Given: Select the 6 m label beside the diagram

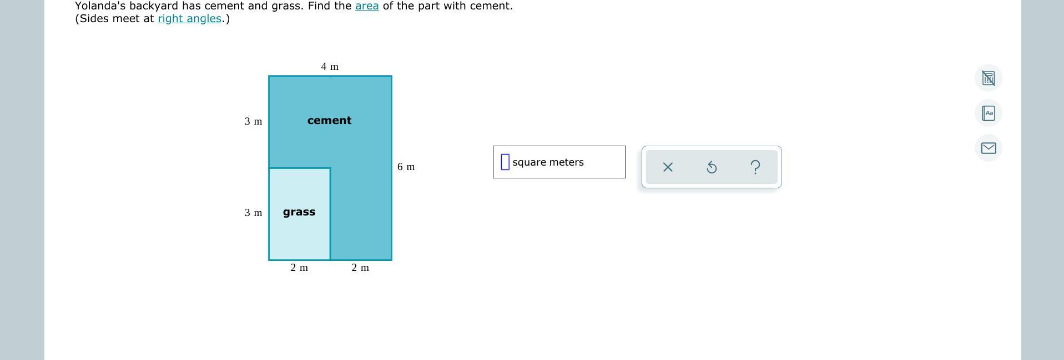Looking at the screenshot, I should [x=406, y=167].
